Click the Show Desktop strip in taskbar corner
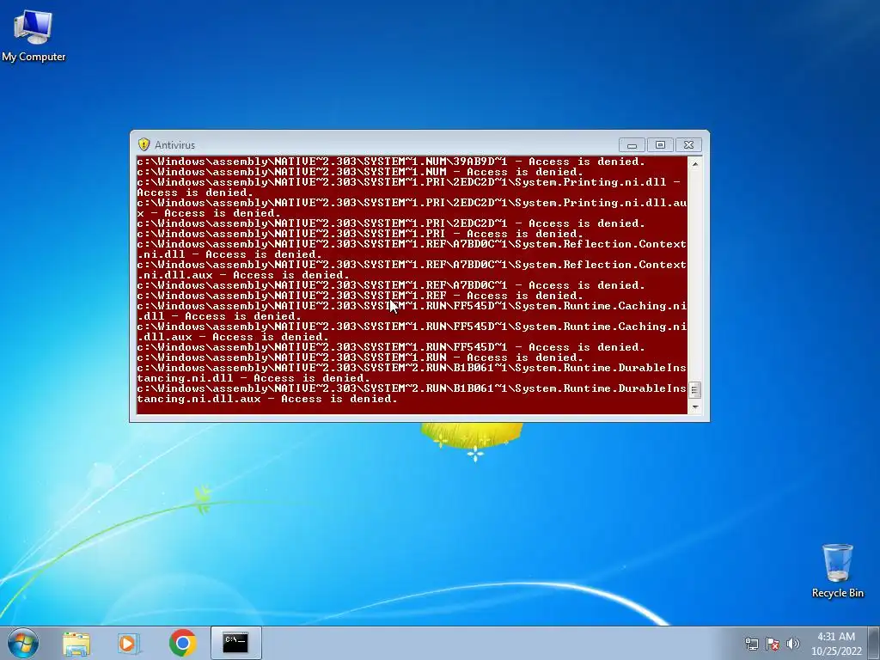The image size is (880, 660). click(874, 643)
